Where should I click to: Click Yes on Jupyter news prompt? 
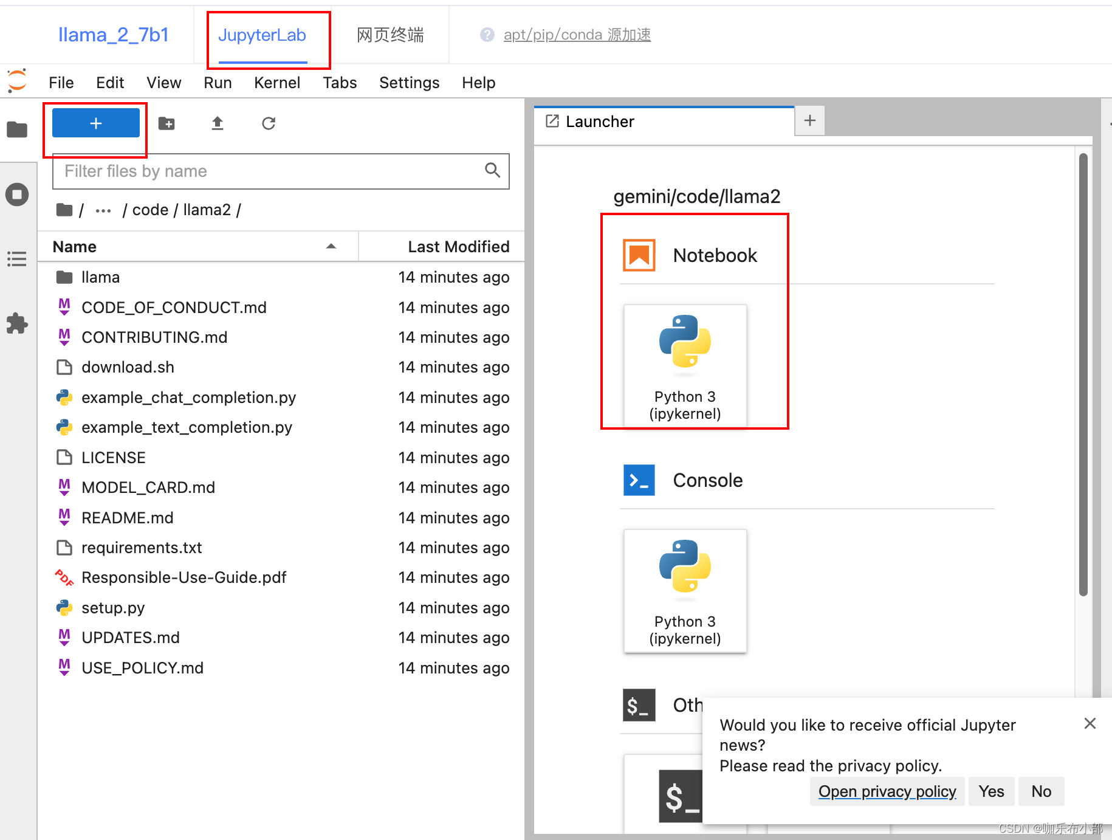click(x=991, y=791)
